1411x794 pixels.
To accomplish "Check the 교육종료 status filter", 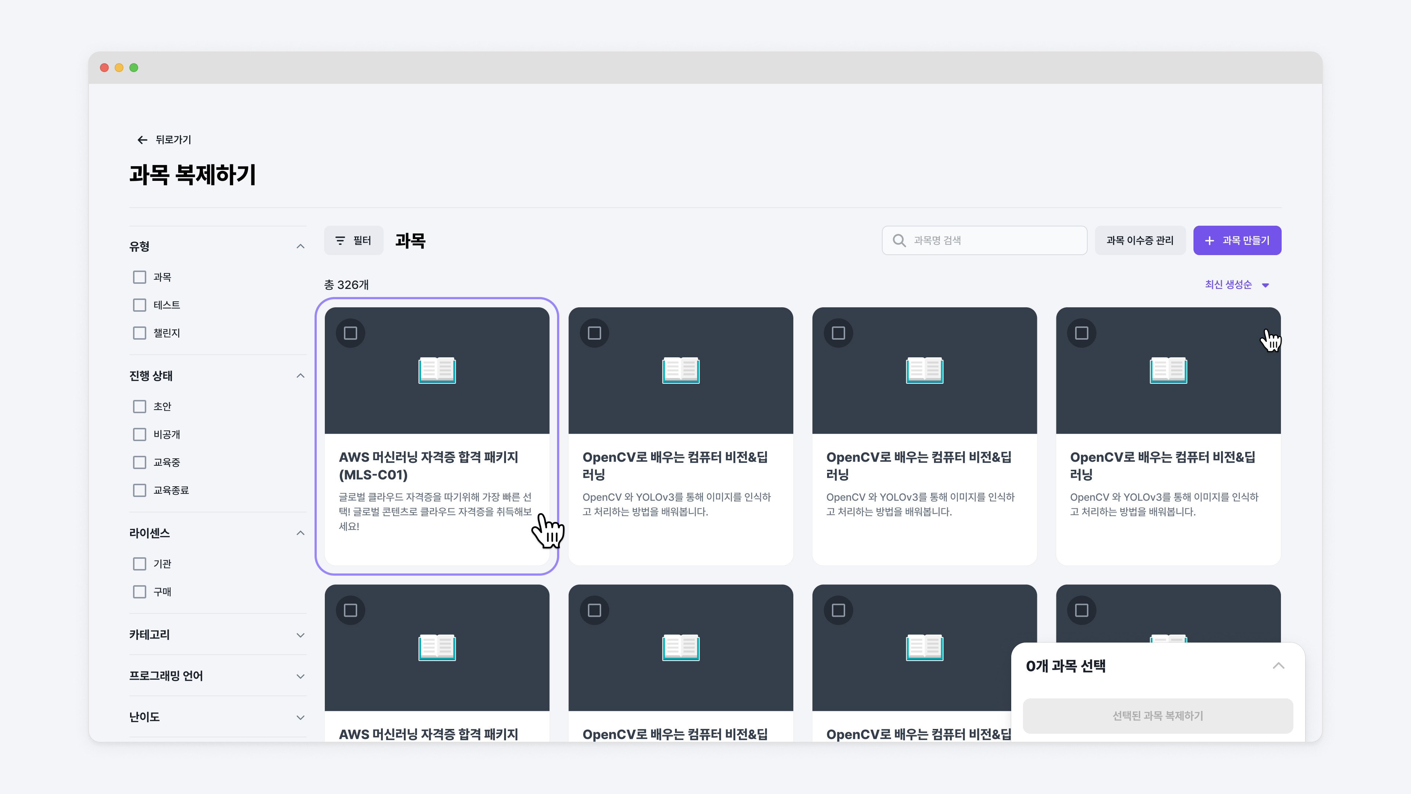I will tap(140, 490).
